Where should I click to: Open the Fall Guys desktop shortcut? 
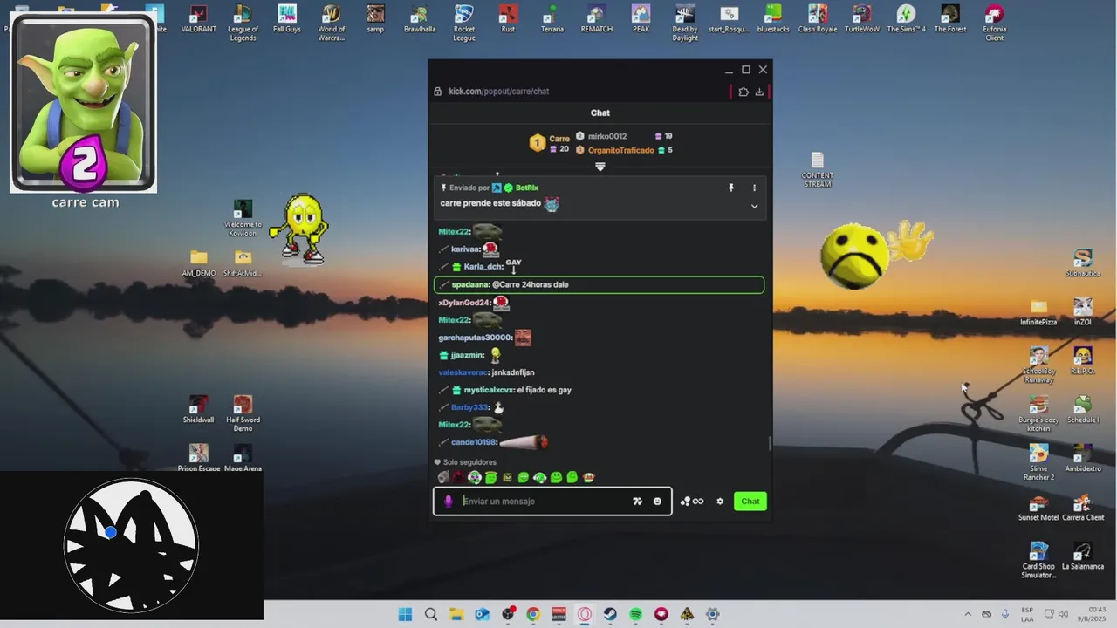click(287, 20)
